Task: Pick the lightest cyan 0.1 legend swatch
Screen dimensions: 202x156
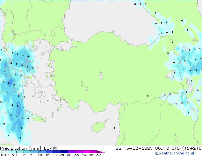Action: (x=4, y=152)
